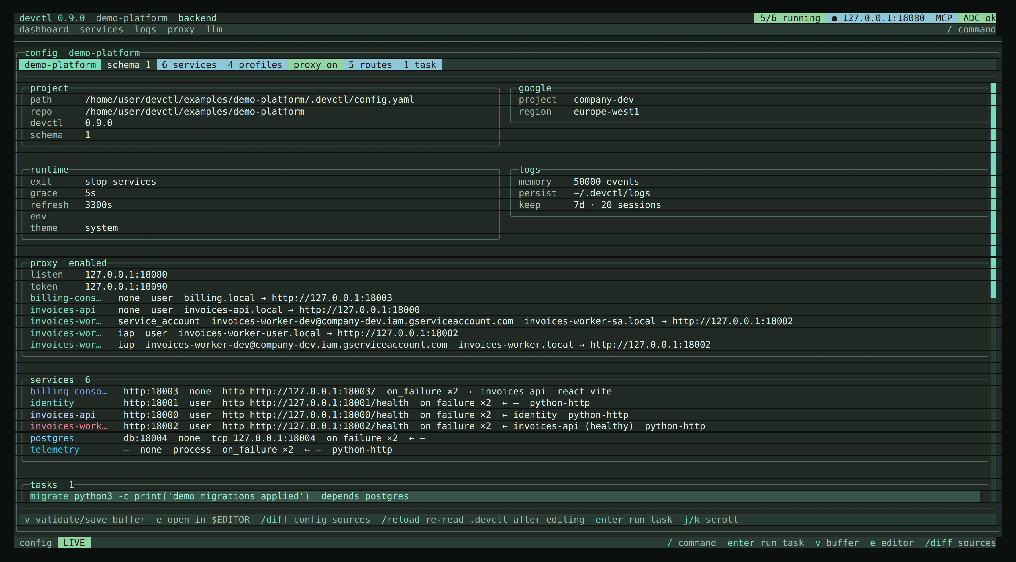Select the invoices-worker-user.local route row

[x=505, y=333]
